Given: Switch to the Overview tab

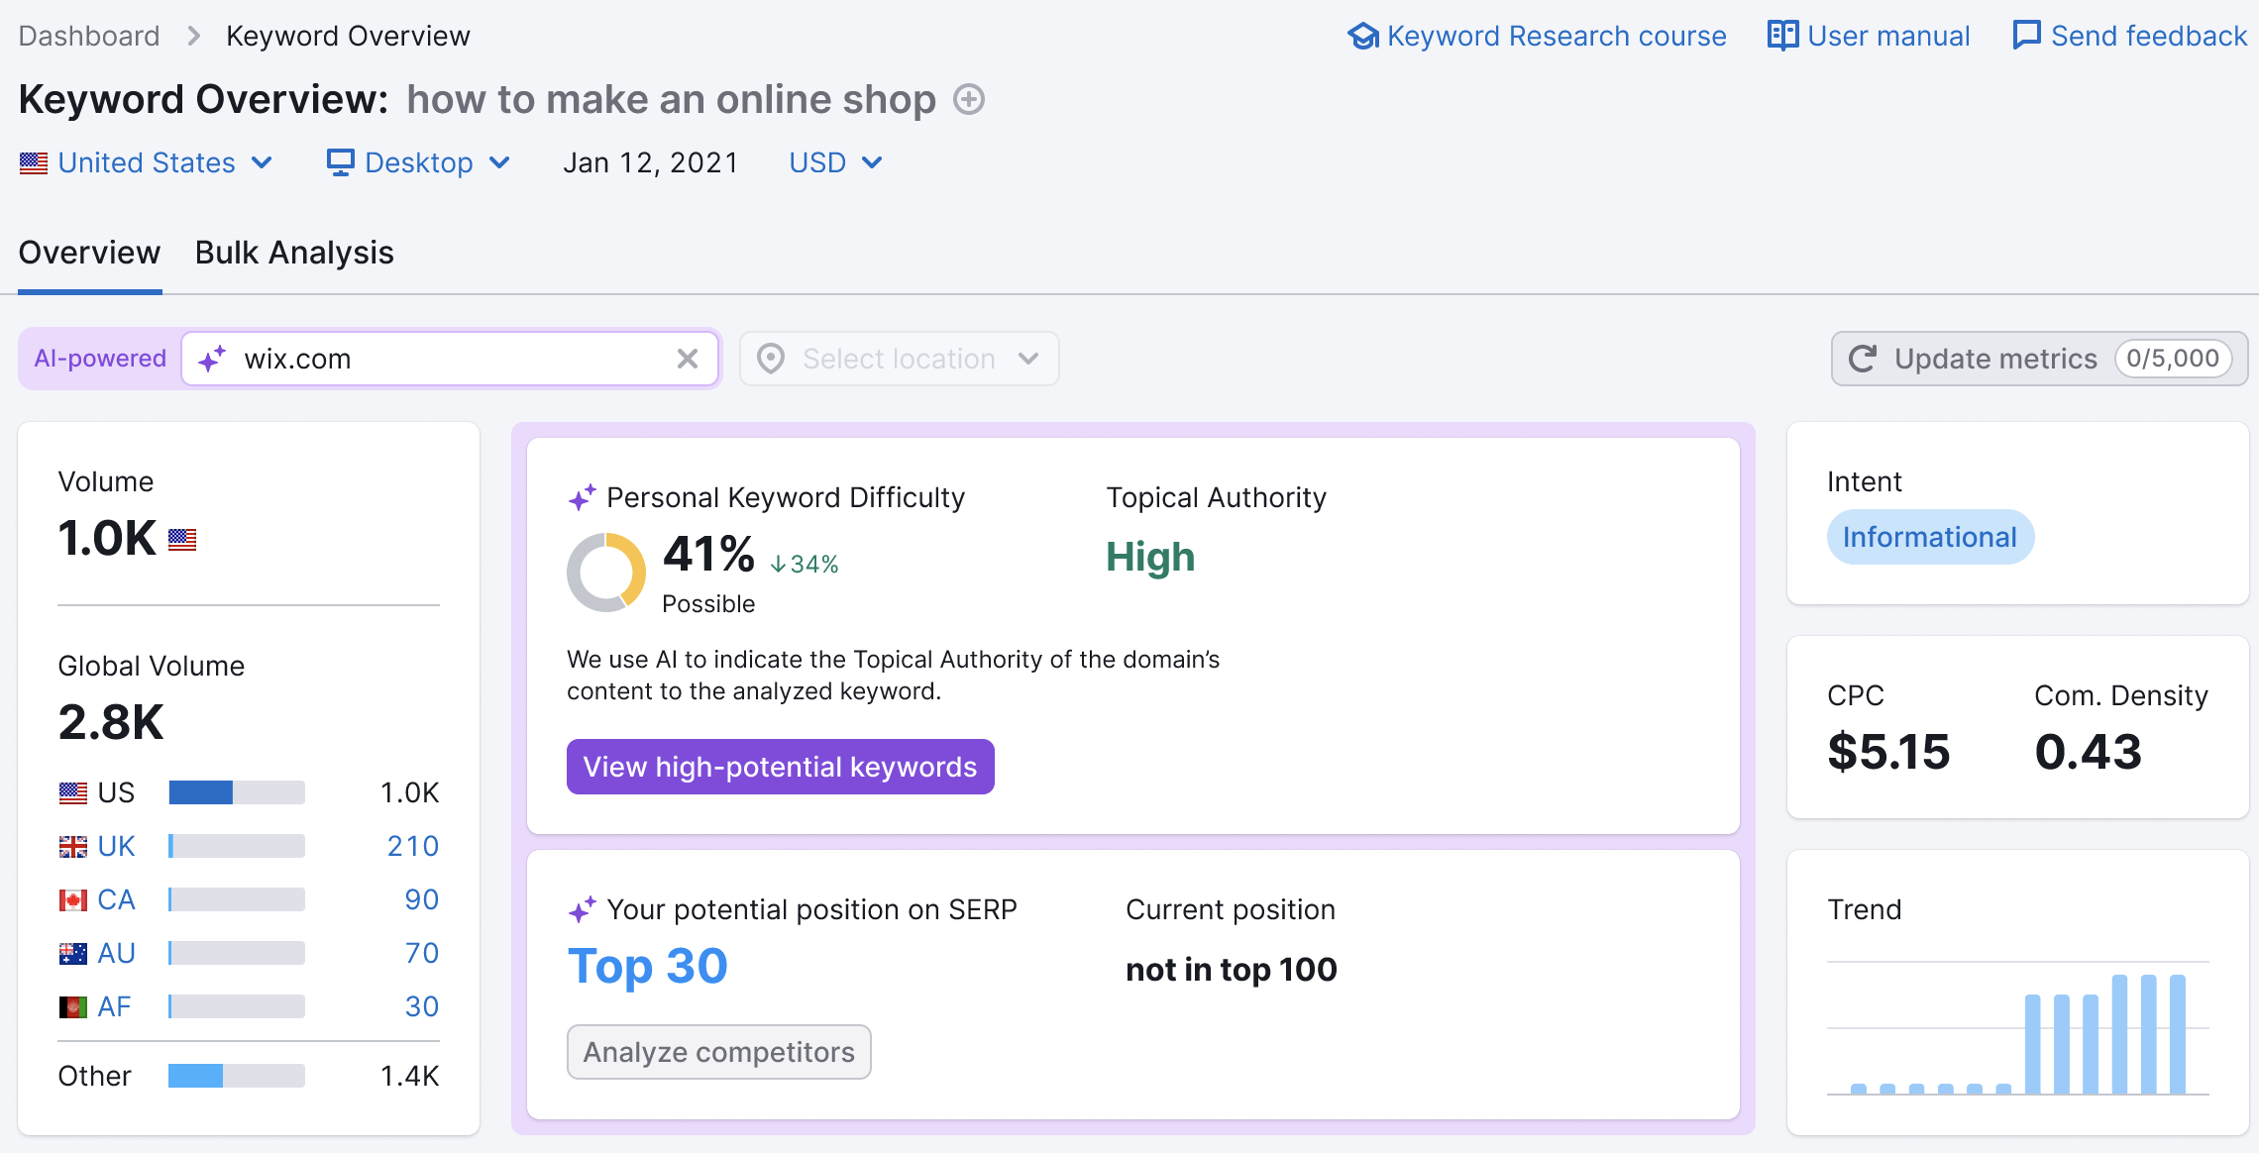Looking at the screenshot, I should [88, 252].
